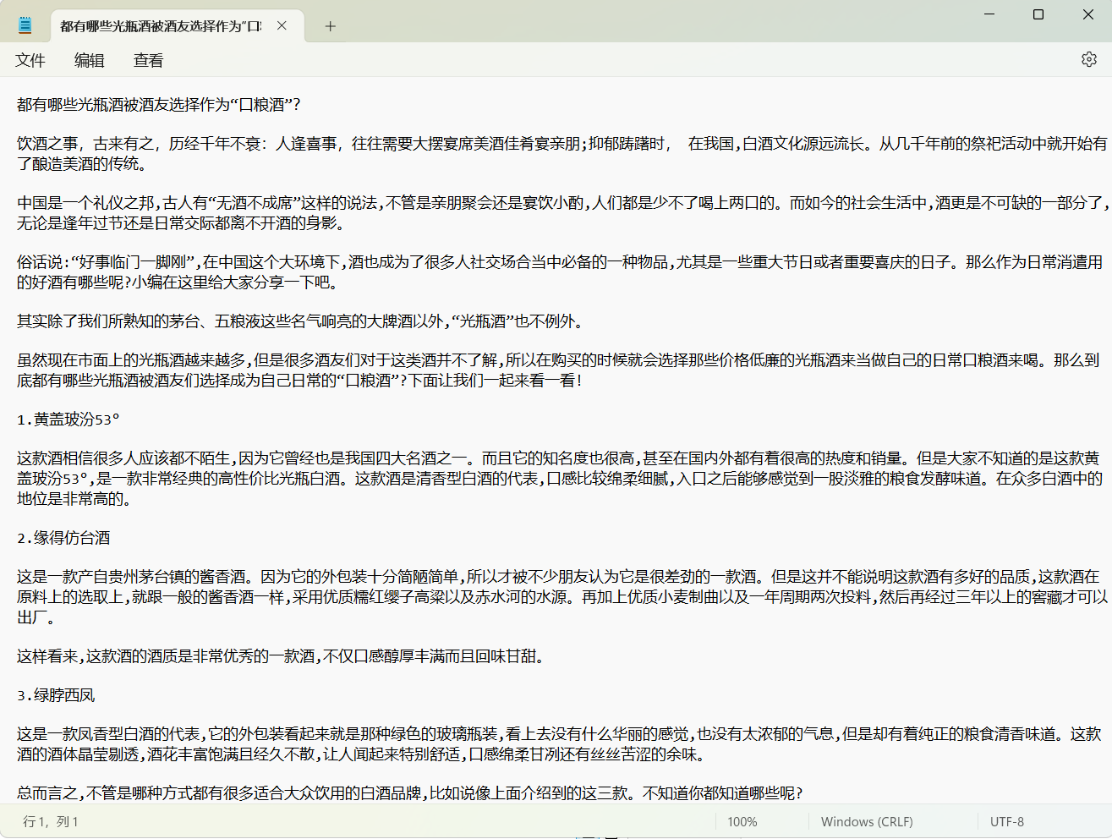Viewport: 1112px width, 839px height.
Task: Click paragraph starting 这款酒相信很多人应该都不陌生
Action: [x=560, y=479]
